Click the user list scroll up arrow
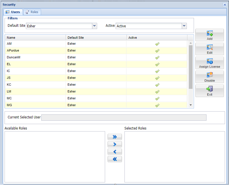This screenshot has width=229, height=185. [x=191, y=43]
